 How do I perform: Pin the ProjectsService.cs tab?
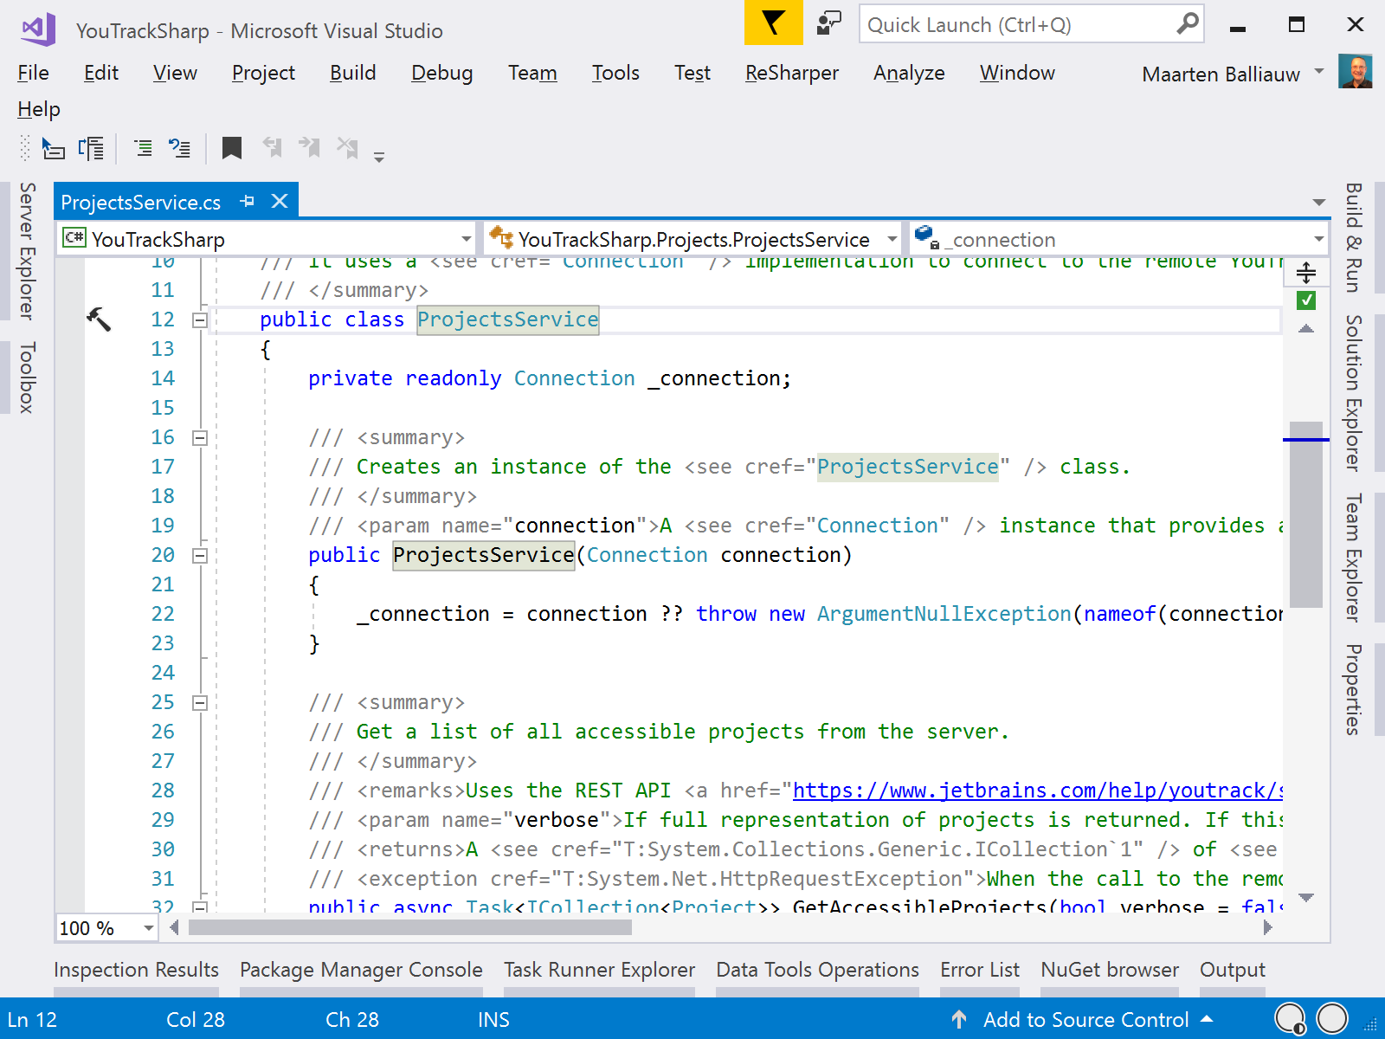[x=248, y=201]
